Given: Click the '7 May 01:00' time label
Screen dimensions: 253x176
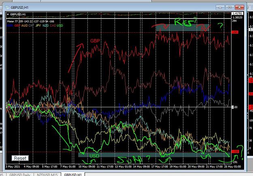Looking at the screenshot, I should tap(68, 166).
